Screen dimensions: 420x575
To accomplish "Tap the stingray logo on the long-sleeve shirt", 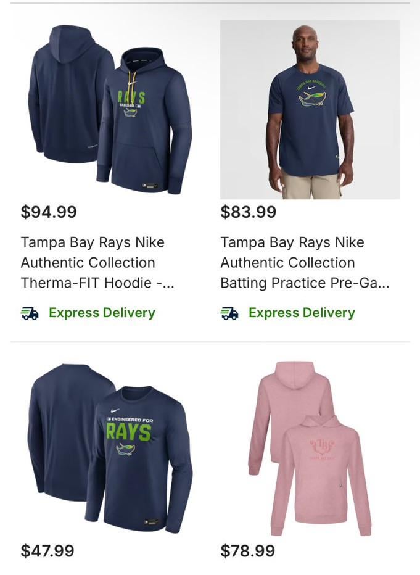I will (x=125, y=449).
